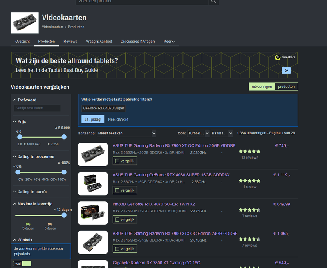Click Maximale levertijd slider handle

click(x=64, y=215)
